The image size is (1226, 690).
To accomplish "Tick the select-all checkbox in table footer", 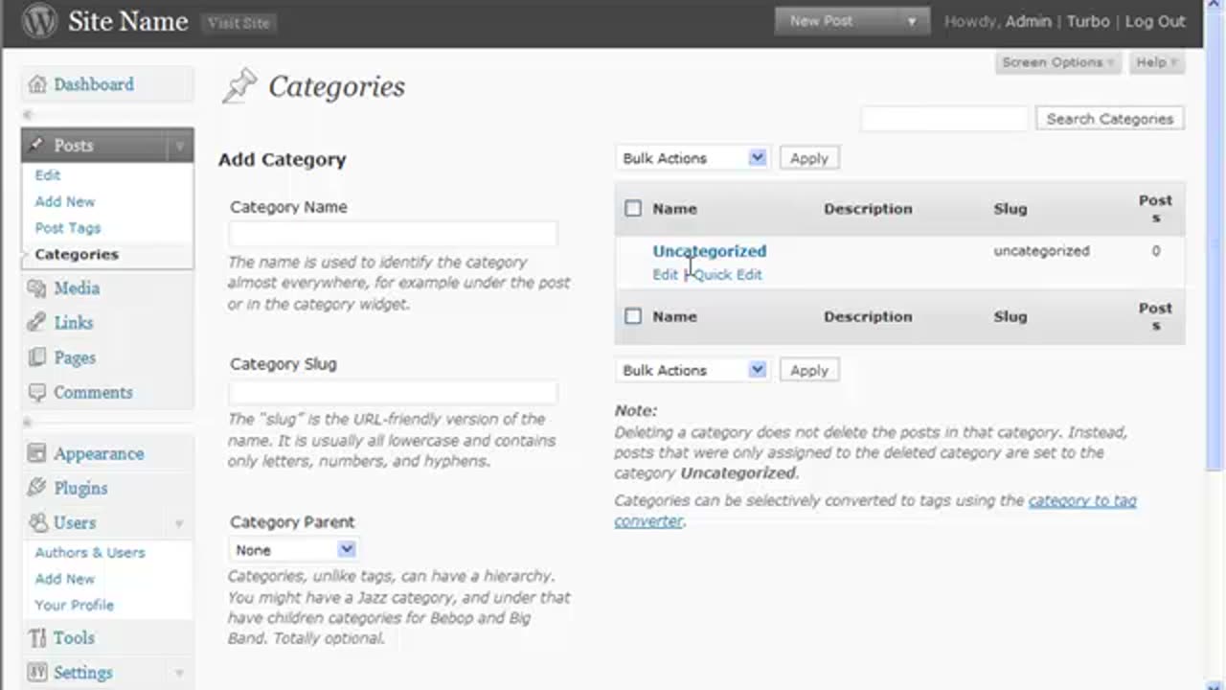I will tap(633, 316).
